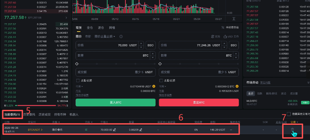Select the 成交量 market movement filter
The image size is (310, 140).
pos(294,94)
